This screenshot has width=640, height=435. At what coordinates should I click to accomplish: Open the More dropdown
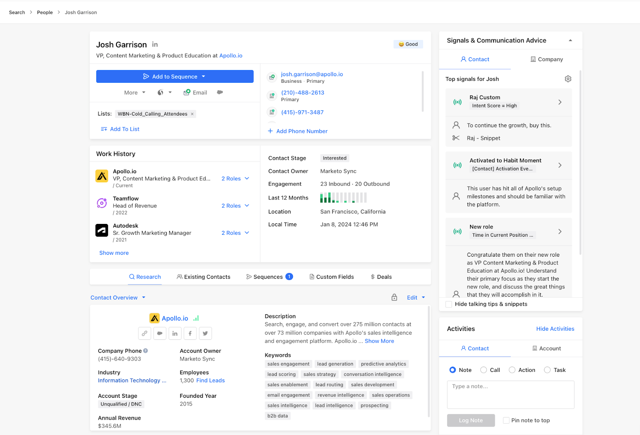coord(135,92)
